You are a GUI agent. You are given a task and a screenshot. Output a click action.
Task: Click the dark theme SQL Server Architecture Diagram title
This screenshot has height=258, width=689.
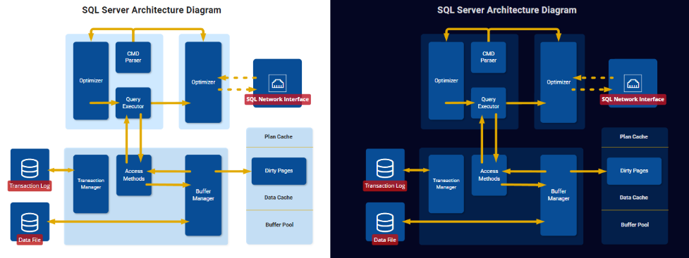pyautogui.click(x=506, y=10)
